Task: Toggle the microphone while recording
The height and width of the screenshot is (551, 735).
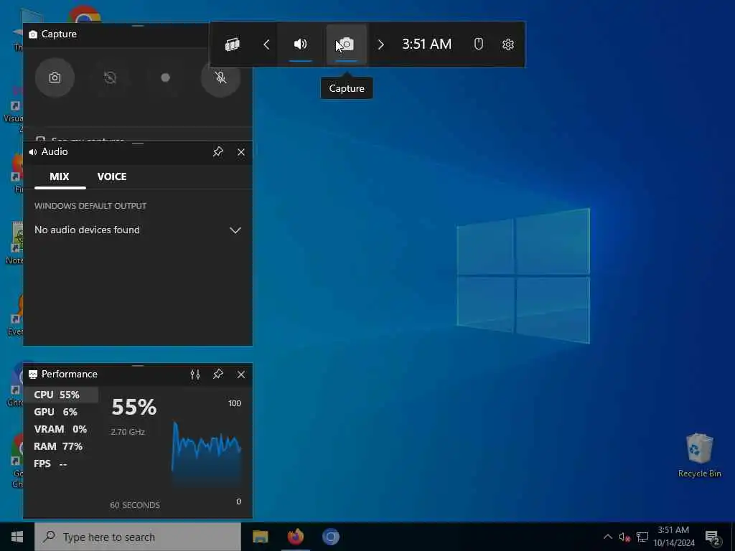Action: tap(220, 77)
